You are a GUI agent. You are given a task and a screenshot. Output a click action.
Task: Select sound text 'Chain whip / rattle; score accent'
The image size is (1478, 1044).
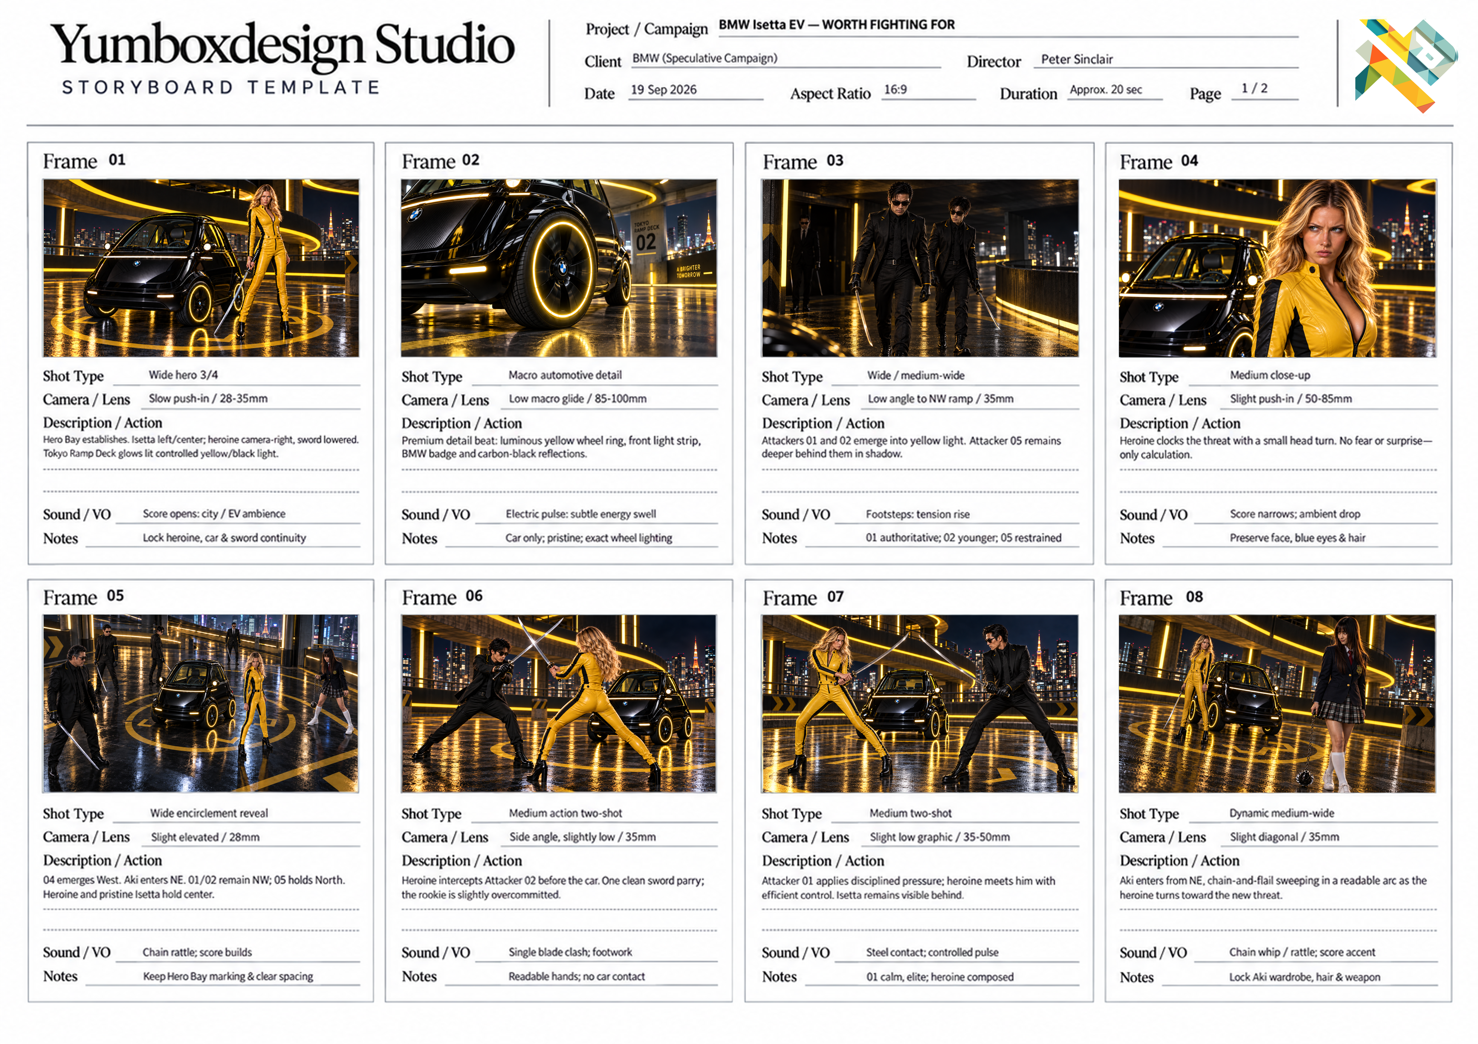(x=1302, y=952)
